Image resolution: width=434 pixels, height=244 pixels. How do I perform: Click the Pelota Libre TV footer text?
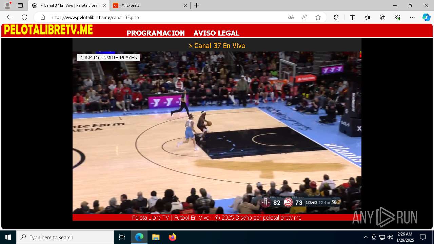[x=217, y=218]
